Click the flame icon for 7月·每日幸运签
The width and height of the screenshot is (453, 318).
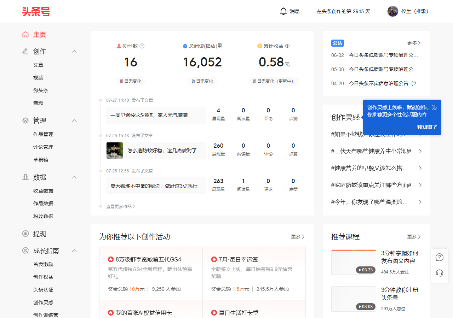pyautogui.click(x=214, y=259)
